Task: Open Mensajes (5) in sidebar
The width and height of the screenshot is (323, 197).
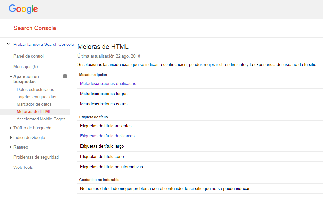Action: click(x=25, y=67)
